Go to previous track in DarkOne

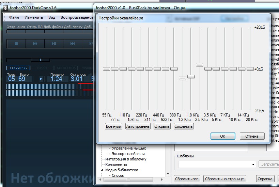tap(35, 44)
